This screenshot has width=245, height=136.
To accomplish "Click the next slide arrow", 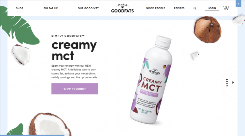I will coord(233,82).
